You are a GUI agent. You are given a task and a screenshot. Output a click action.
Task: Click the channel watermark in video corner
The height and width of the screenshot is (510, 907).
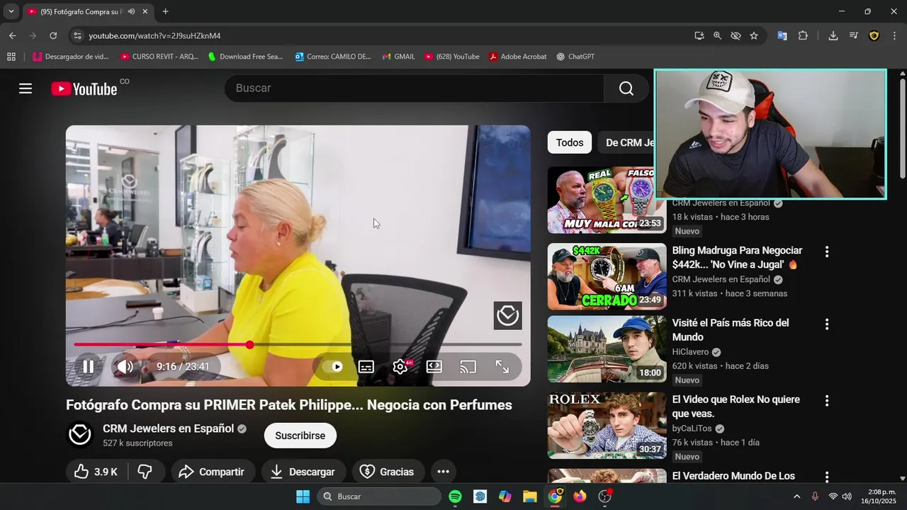tap(508, 316)
